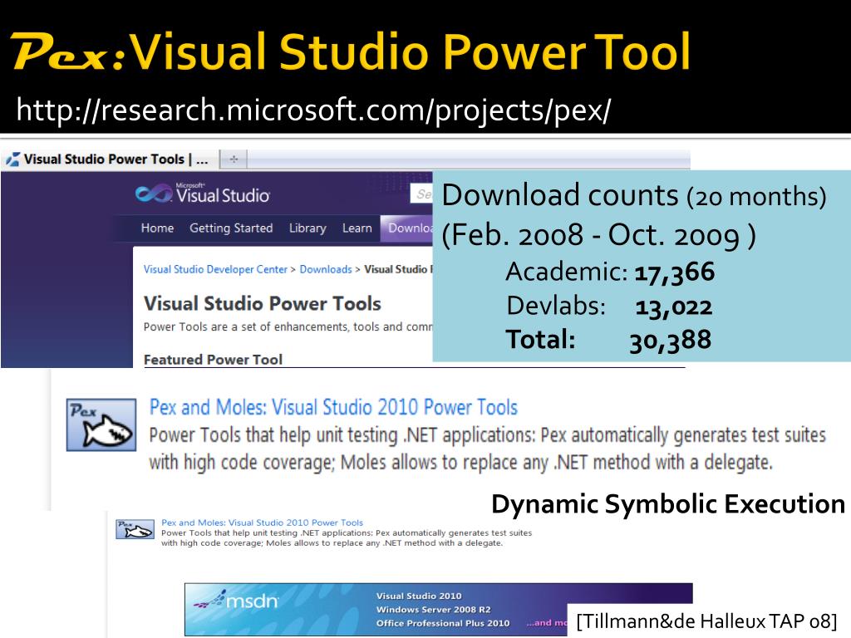Screen dimensions: 851x638
Task: Open small Pex and Moles link
Action: (262, 523)
